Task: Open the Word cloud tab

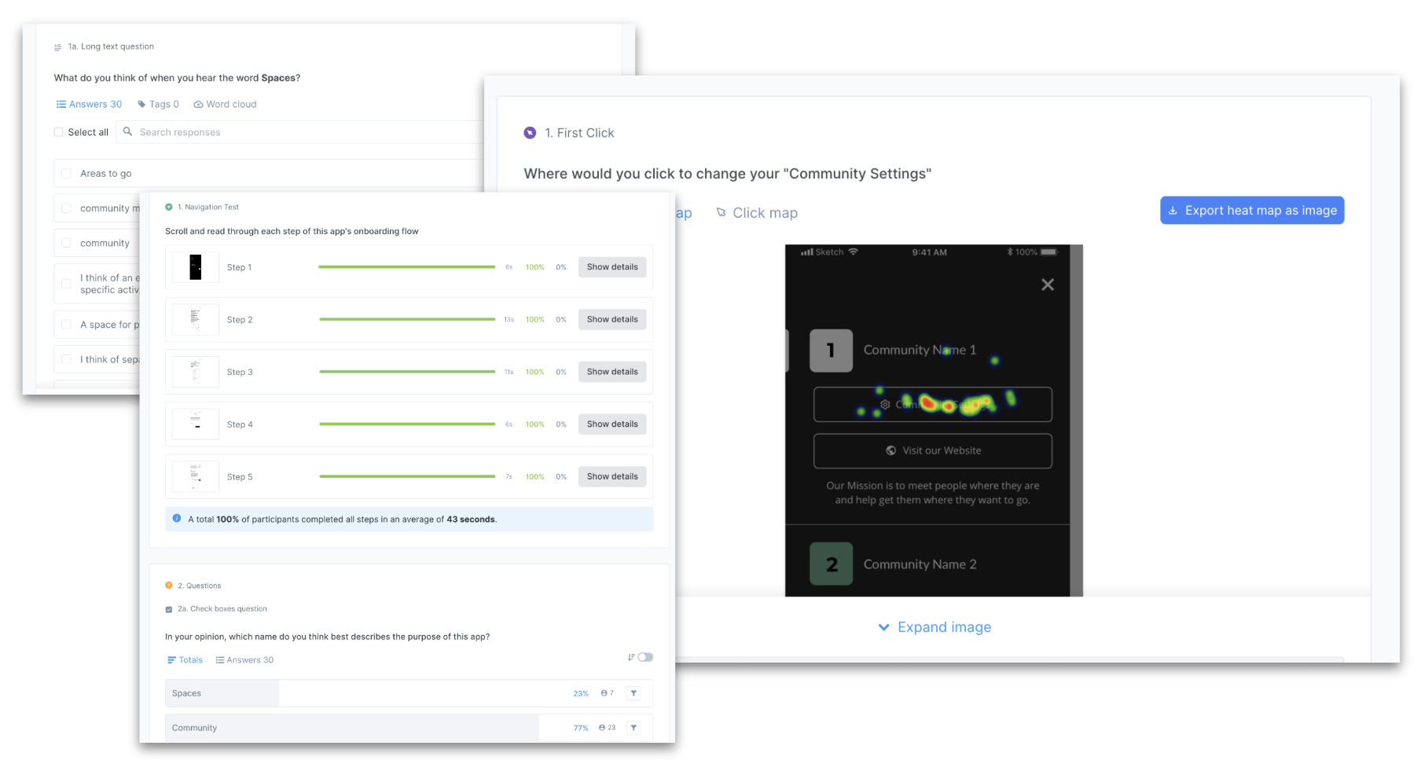Action: pyautogui.click(x=225, y=105)
